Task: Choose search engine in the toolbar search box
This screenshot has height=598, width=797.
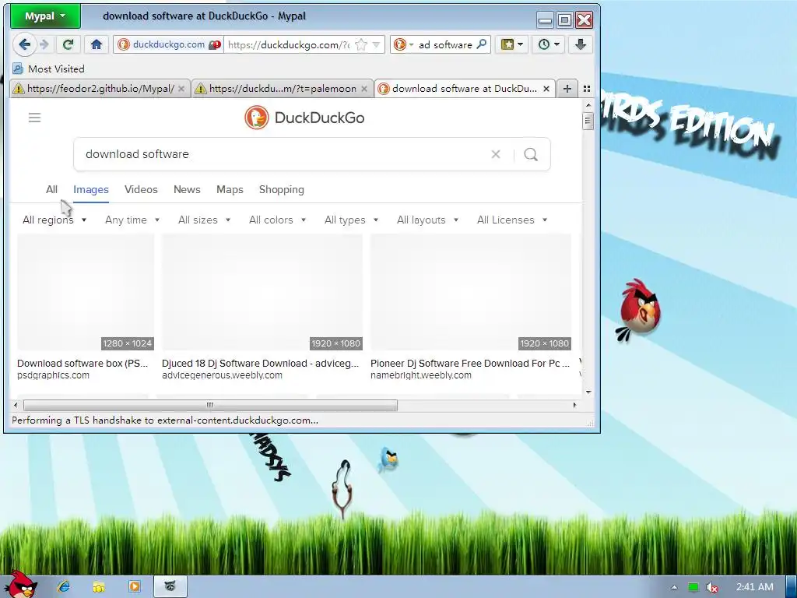Action: [x=404, y=44]
